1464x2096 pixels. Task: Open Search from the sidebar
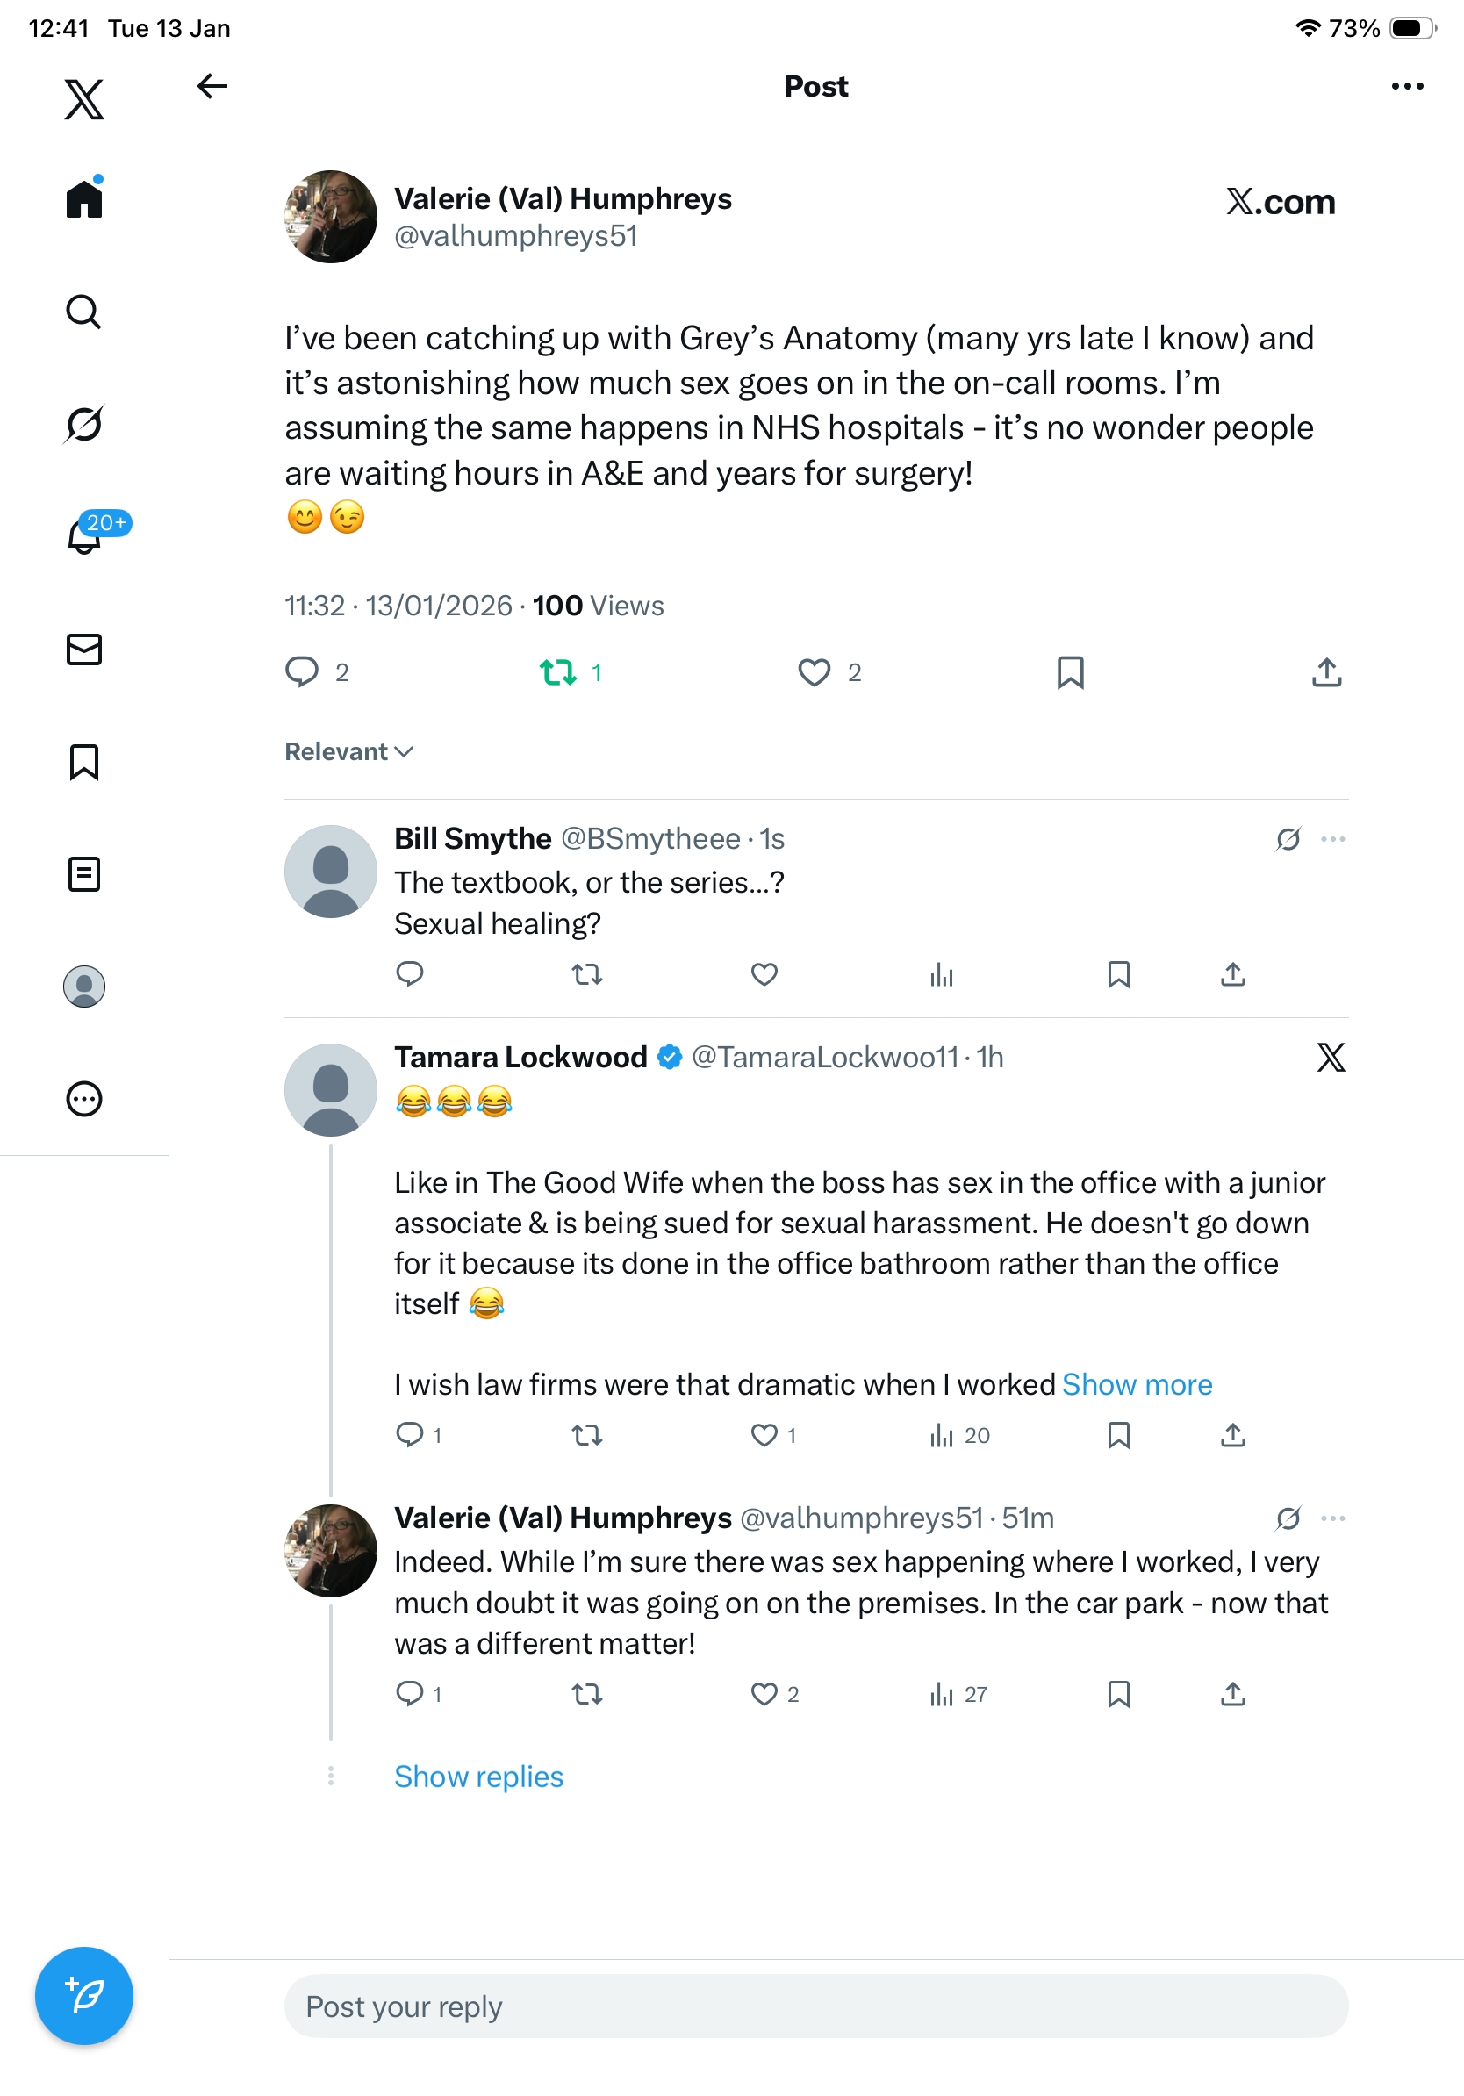pyautogui.click(x=84, y=312)
